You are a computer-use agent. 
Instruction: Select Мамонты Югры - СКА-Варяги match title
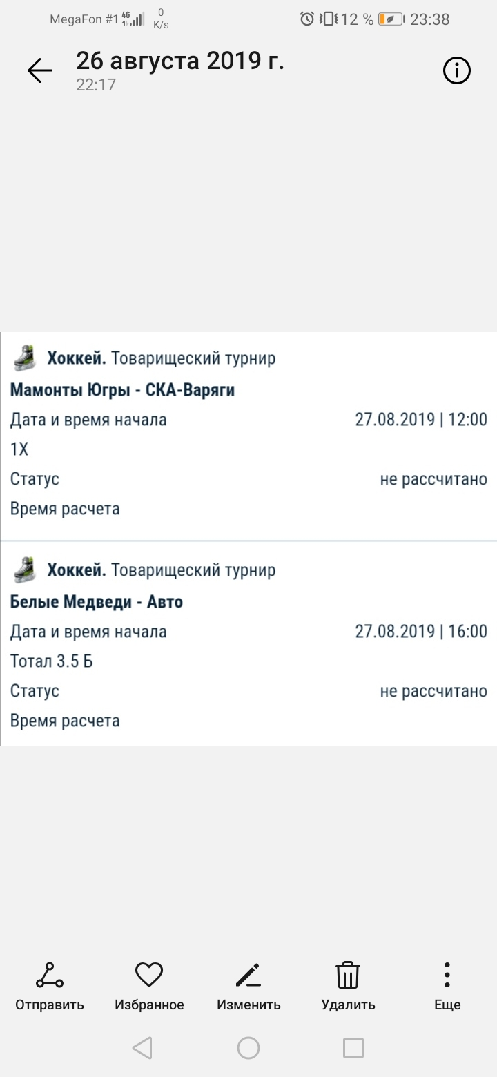(123, 390)
